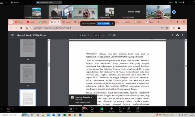Zoom out the PDF with minus button
This screenshot has width=195, height=117.
tap(91, 35)
